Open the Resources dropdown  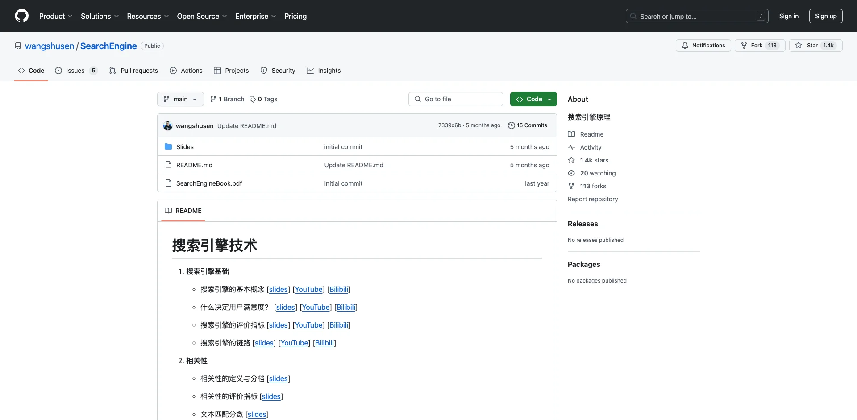tap(148, 16)
